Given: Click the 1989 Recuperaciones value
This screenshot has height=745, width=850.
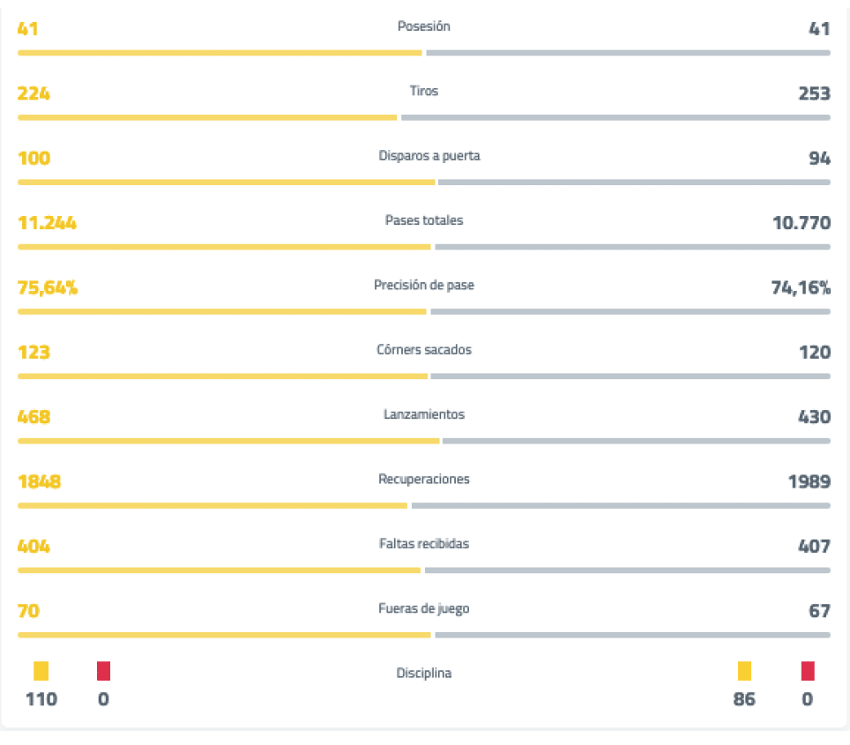Looking at the screenshot, I should tap(809, 481).
